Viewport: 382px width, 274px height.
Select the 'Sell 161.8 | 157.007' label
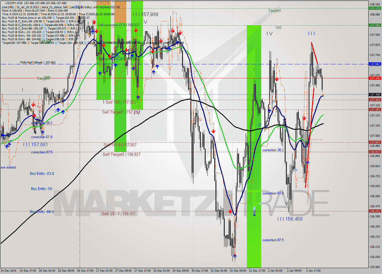point(120,145)
